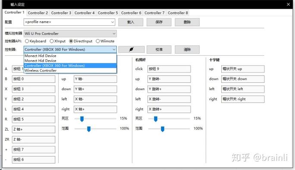This screenshot has height=170, width=295.
Task: Switch to the Controller 4 tab
Action: coord(84,13)
